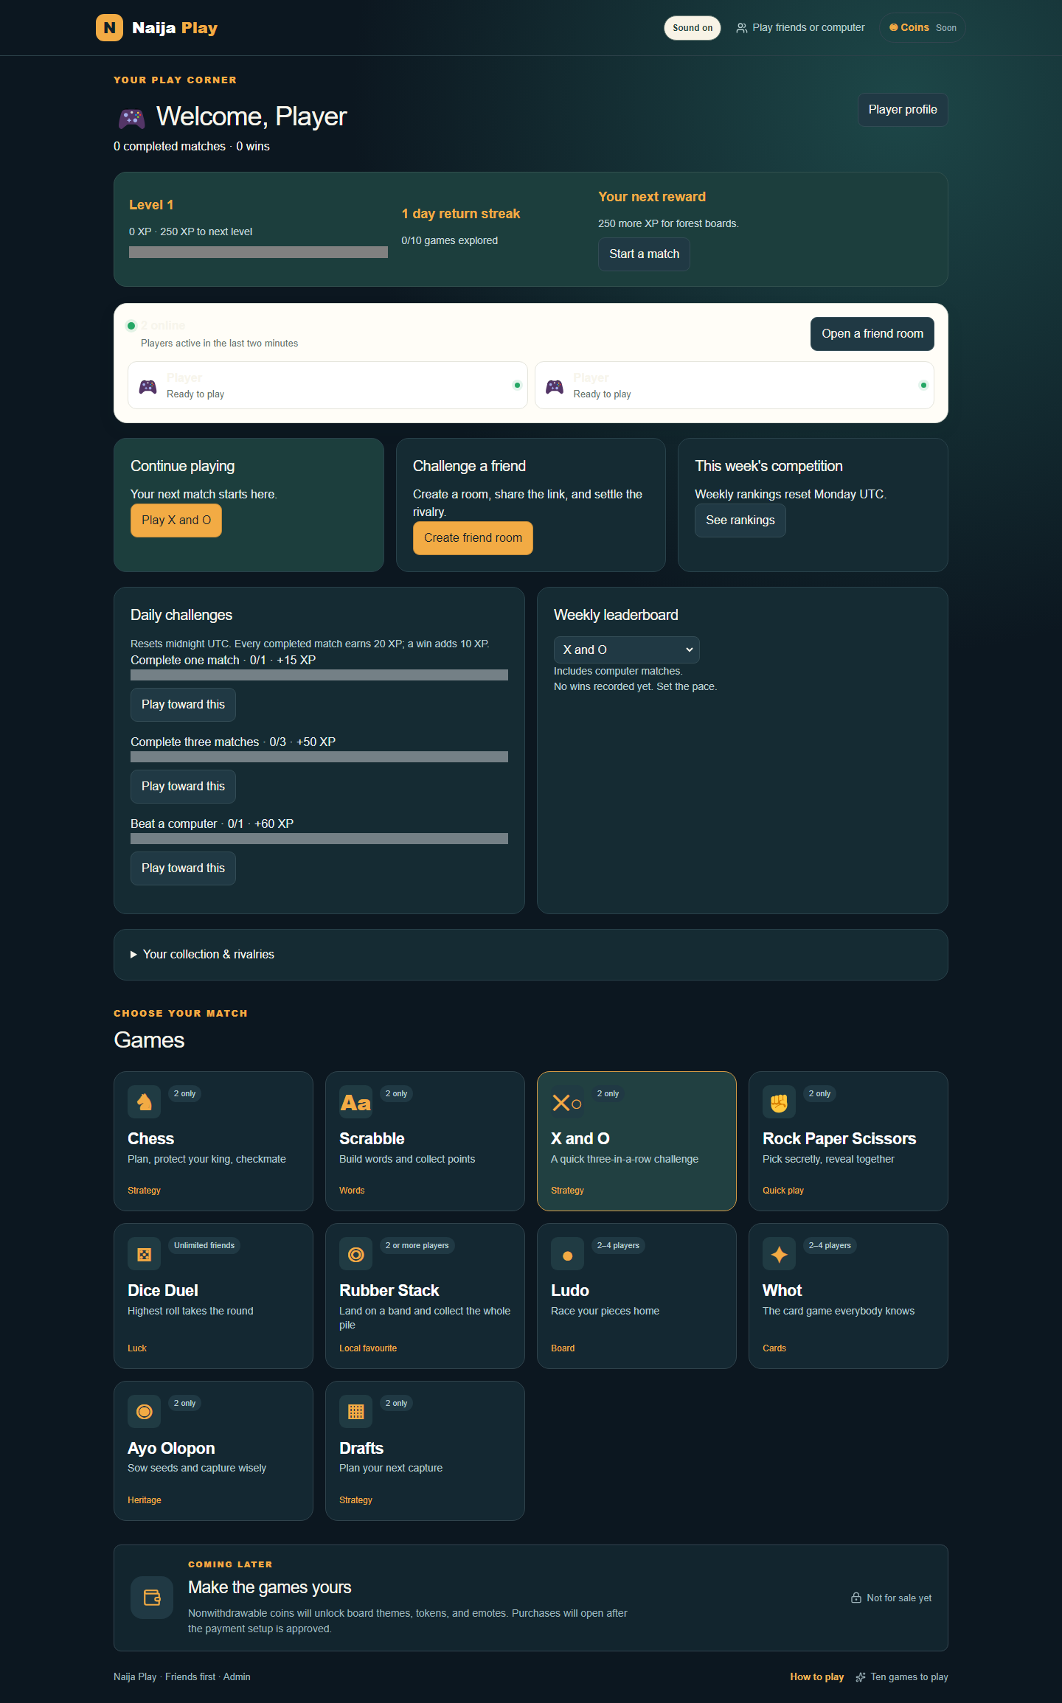Open the Chess game card title
This screenshot has height=1703, width=1062.
(x=150, y=1139)
